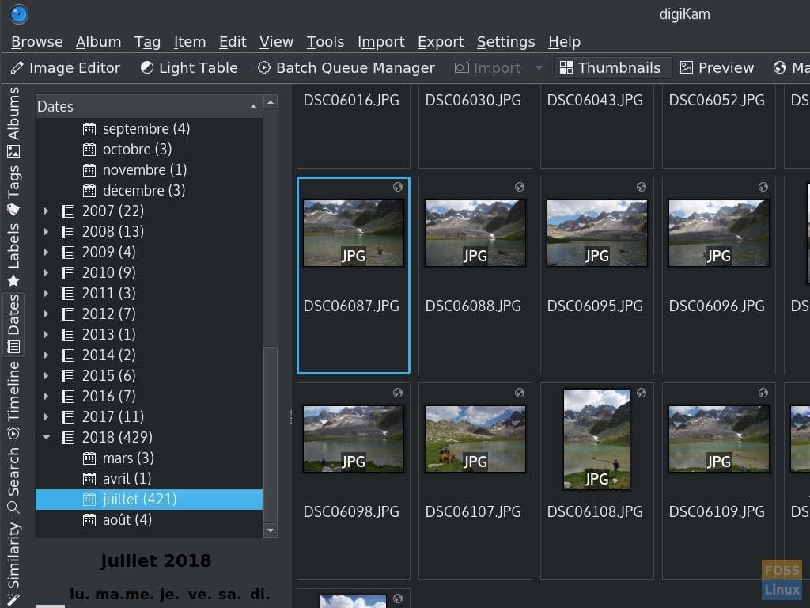Click geolocation globe icon on DSC06095.JPG

click(x=641, y=187)
